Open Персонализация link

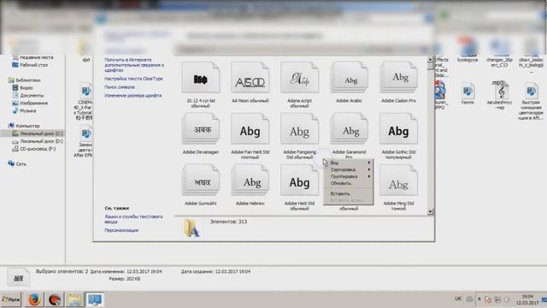coord(121,230)
